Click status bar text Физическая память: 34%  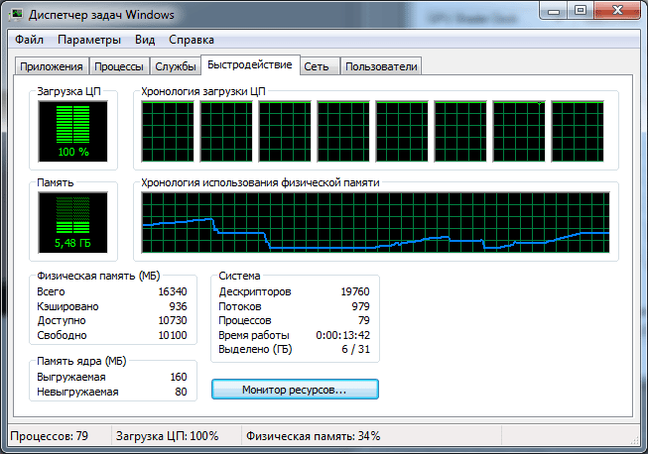click(x=313, y=436)
